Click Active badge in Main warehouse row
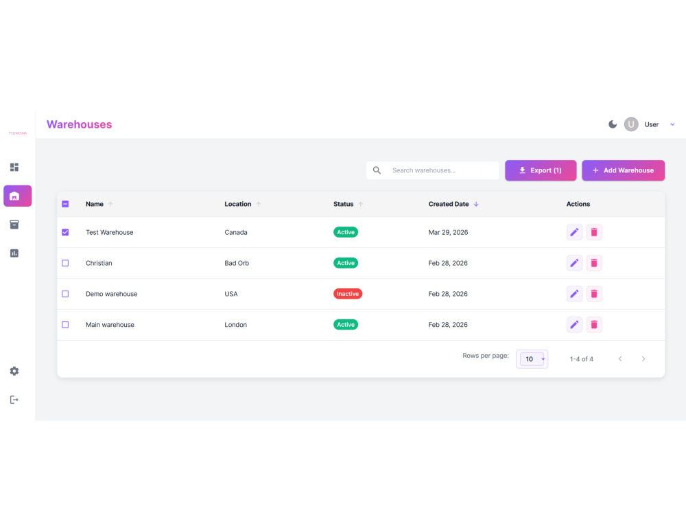Screen dimensions: 686x515 (346, 325)
